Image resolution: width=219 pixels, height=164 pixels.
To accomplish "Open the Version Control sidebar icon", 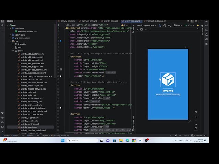I will [x=2, y=132].
